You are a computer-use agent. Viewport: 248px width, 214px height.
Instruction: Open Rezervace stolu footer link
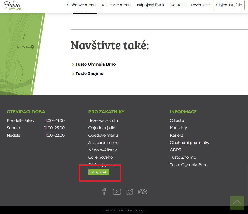pyautogui.click(x=103, y=120)
